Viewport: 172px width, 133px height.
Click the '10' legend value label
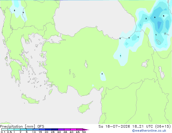point(34,132)
